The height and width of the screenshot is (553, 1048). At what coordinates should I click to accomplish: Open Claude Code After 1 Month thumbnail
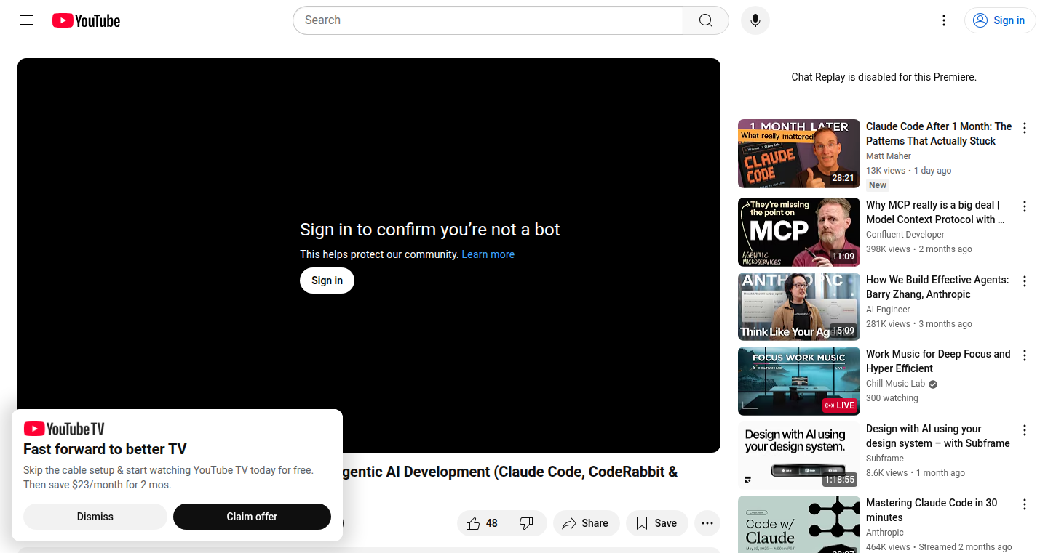coord(799,153)
